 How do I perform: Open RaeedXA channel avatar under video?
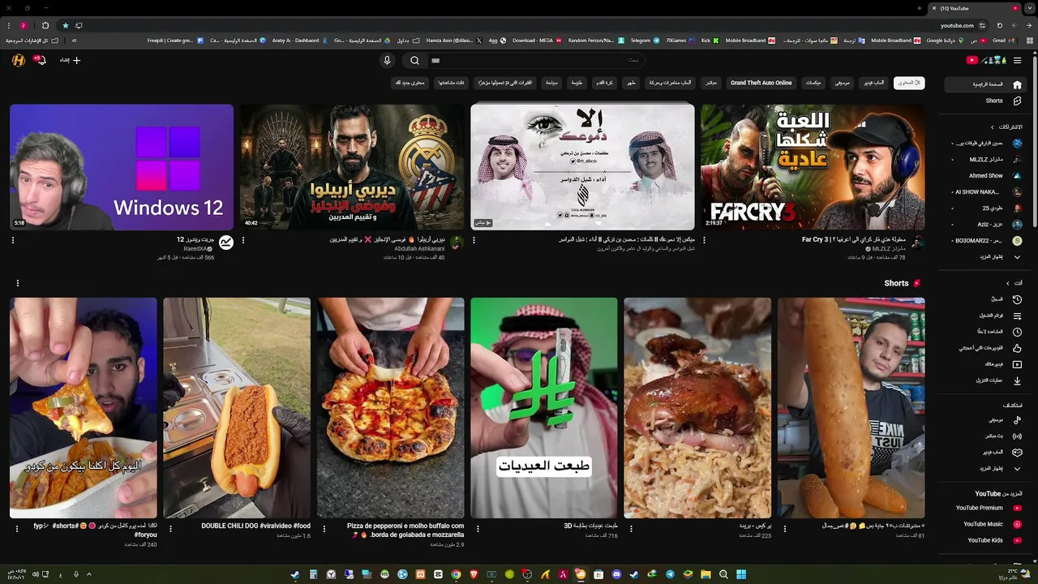click(226, 243)
